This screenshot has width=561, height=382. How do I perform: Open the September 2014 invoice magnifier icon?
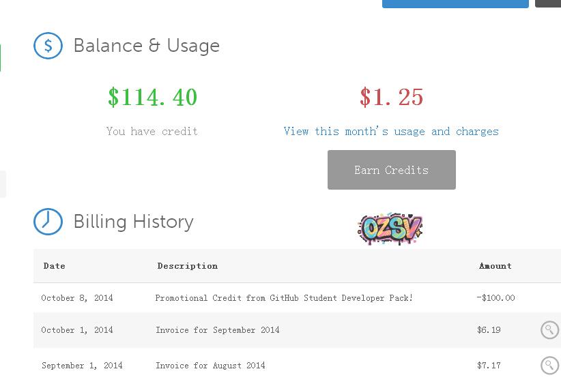[549, 330]
